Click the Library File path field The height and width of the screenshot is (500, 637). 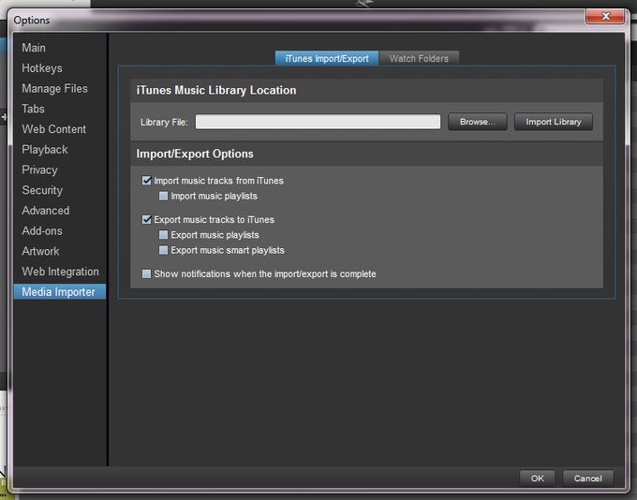click(318, 122)
